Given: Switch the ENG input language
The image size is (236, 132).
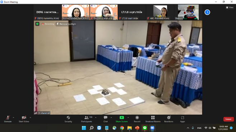Looking at the screenshot, I should pos(199,128).
